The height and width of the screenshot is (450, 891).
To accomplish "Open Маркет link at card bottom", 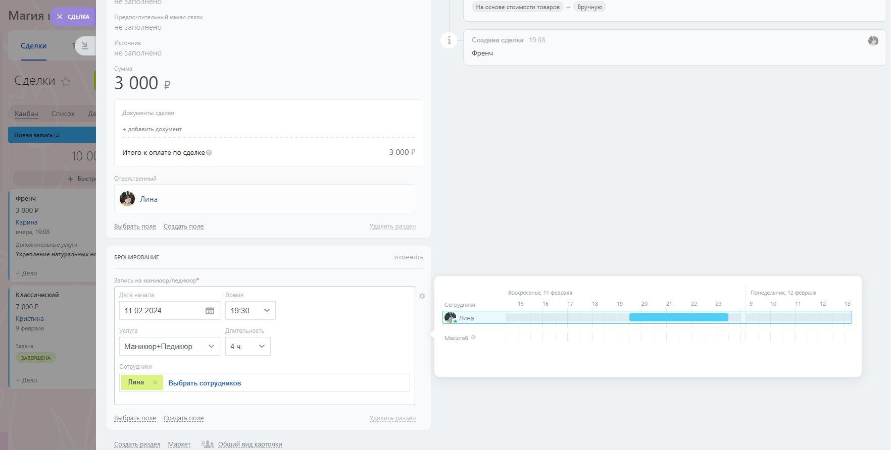I will pyautogui.click(x=179, y=444).
